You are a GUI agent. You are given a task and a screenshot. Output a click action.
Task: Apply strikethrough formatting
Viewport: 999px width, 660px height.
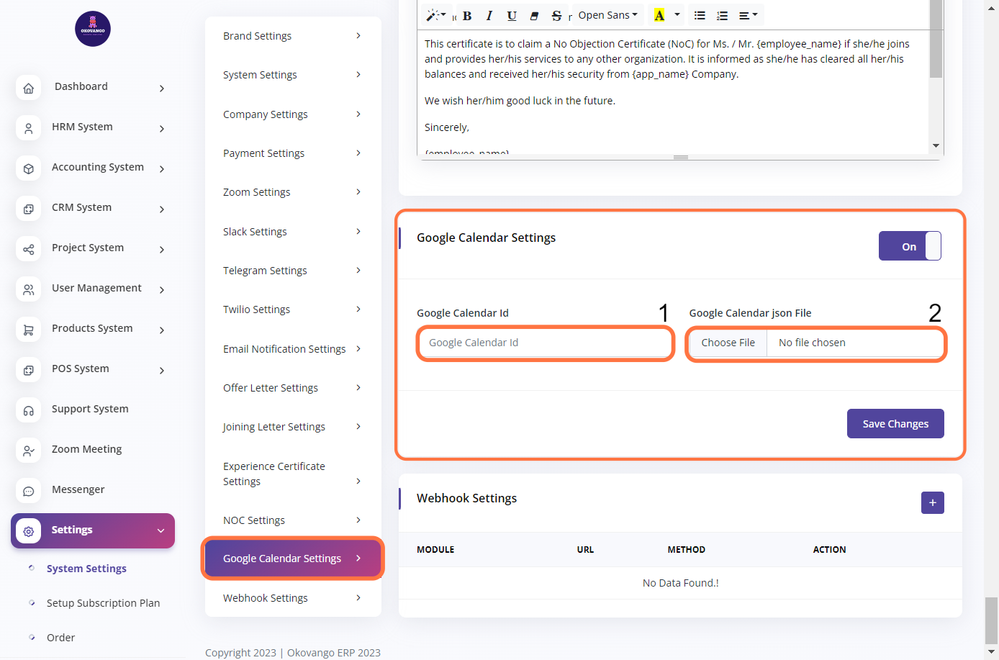tap(556, 15)
